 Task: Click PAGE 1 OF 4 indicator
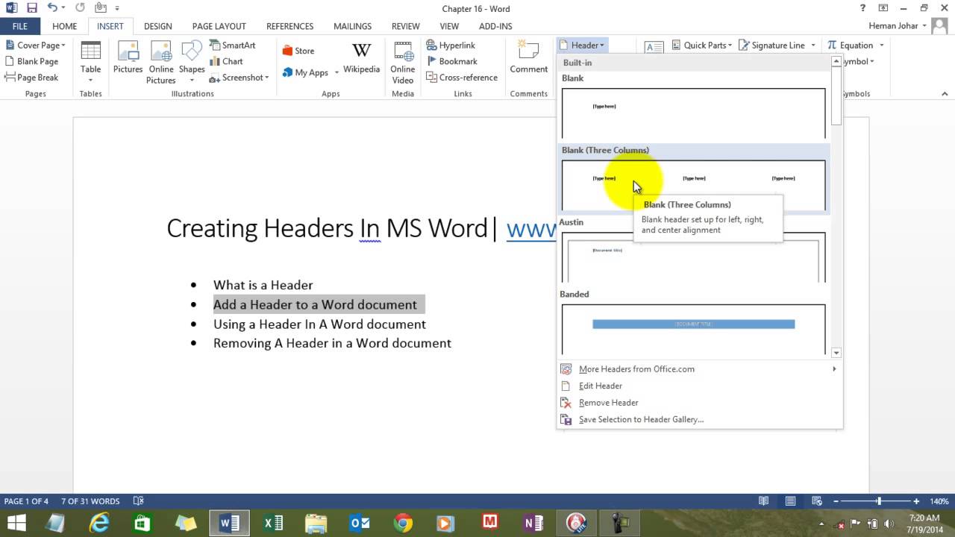(26, 501)
